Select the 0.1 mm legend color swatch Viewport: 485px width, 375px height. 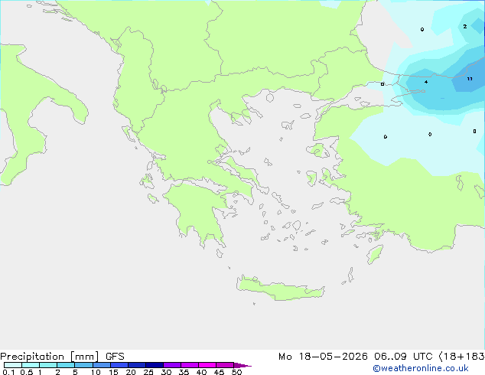click(x=13, y=365)
